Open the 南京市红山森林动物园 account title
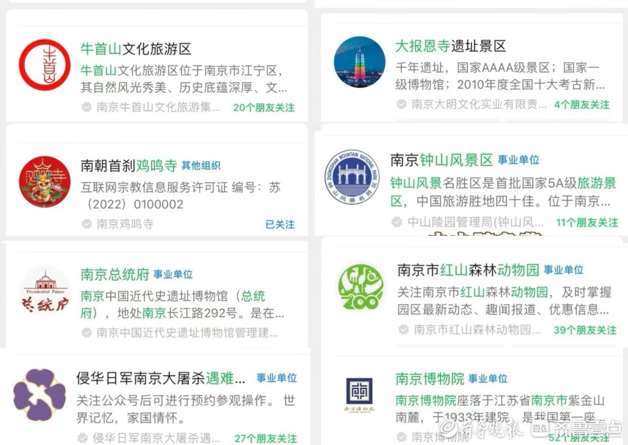Viewport: 628px width, 445px height. 468,270
